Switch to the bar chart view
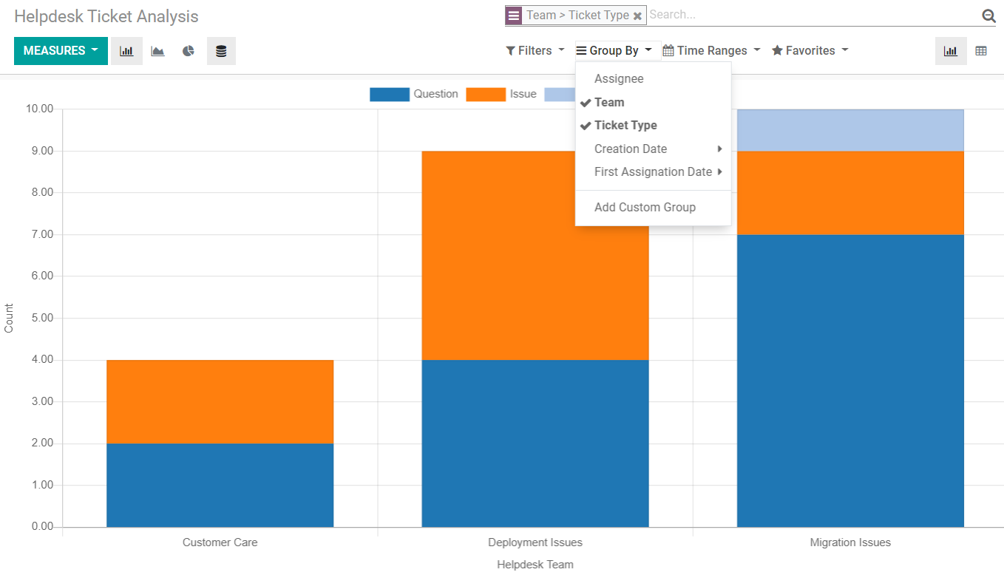The height and width of the screenshot is (575, 1004). 126,50
